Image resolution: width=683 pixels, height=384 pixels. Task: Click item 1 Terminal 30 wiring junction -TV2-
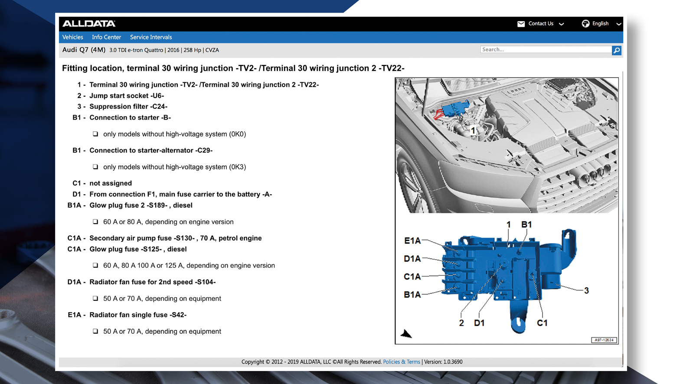(x=198, y=85)
